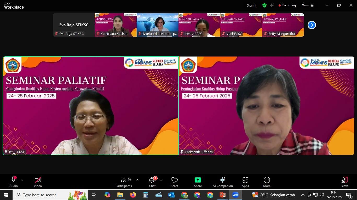This screenshot has width=357, height=200.
Task: Expand the Participants options arrow
Action: pos(137,180)
